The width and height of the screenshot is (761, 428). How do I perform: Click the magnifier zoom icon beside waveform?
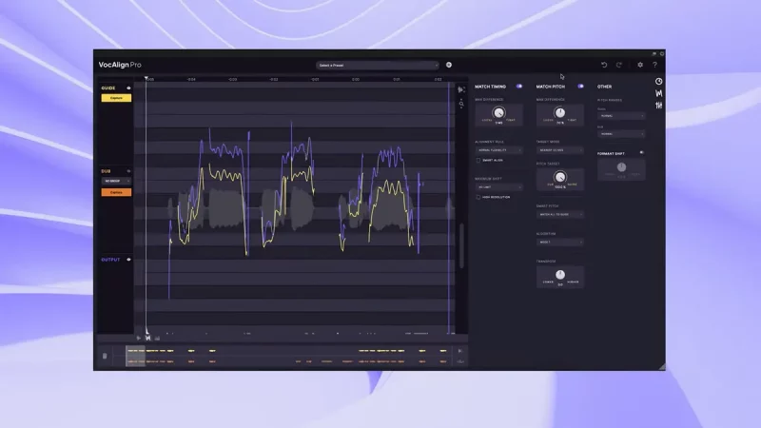[461, 103]
